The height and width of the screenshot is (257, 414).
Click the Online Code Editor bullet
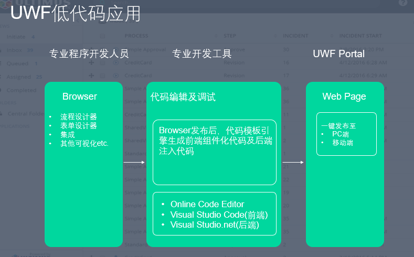pyautogui.click(x=207, y=204)
